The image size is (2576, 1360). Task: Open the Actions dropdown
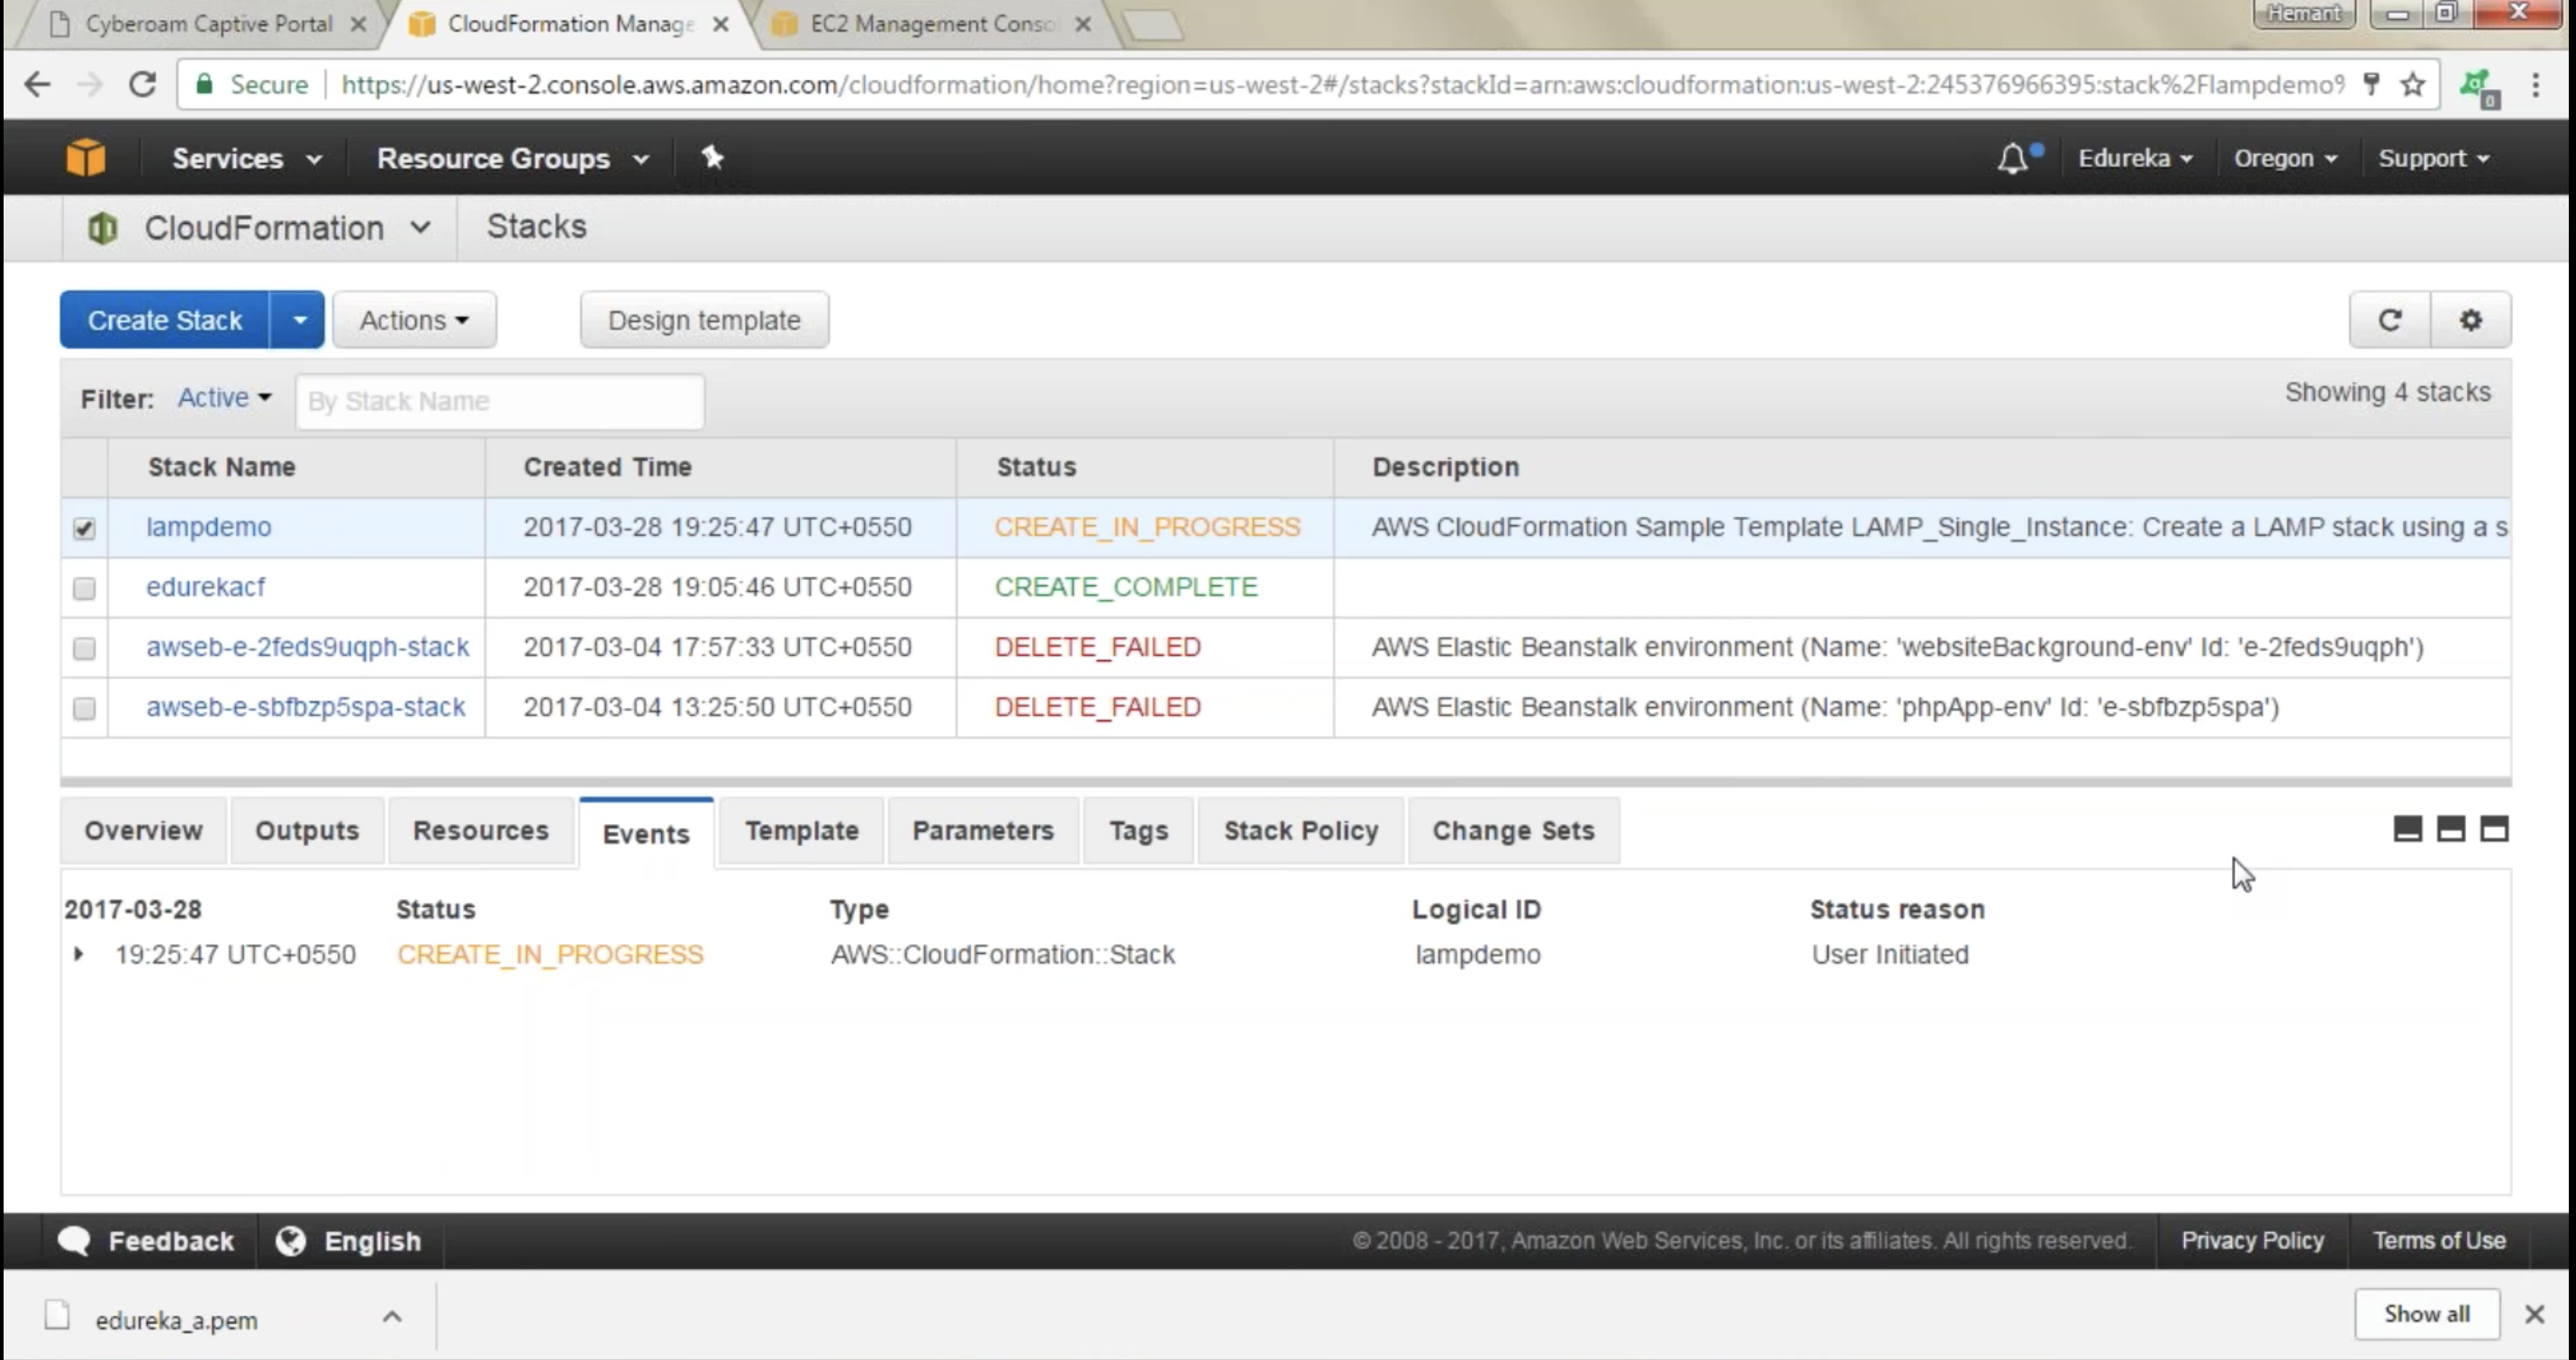414,320
